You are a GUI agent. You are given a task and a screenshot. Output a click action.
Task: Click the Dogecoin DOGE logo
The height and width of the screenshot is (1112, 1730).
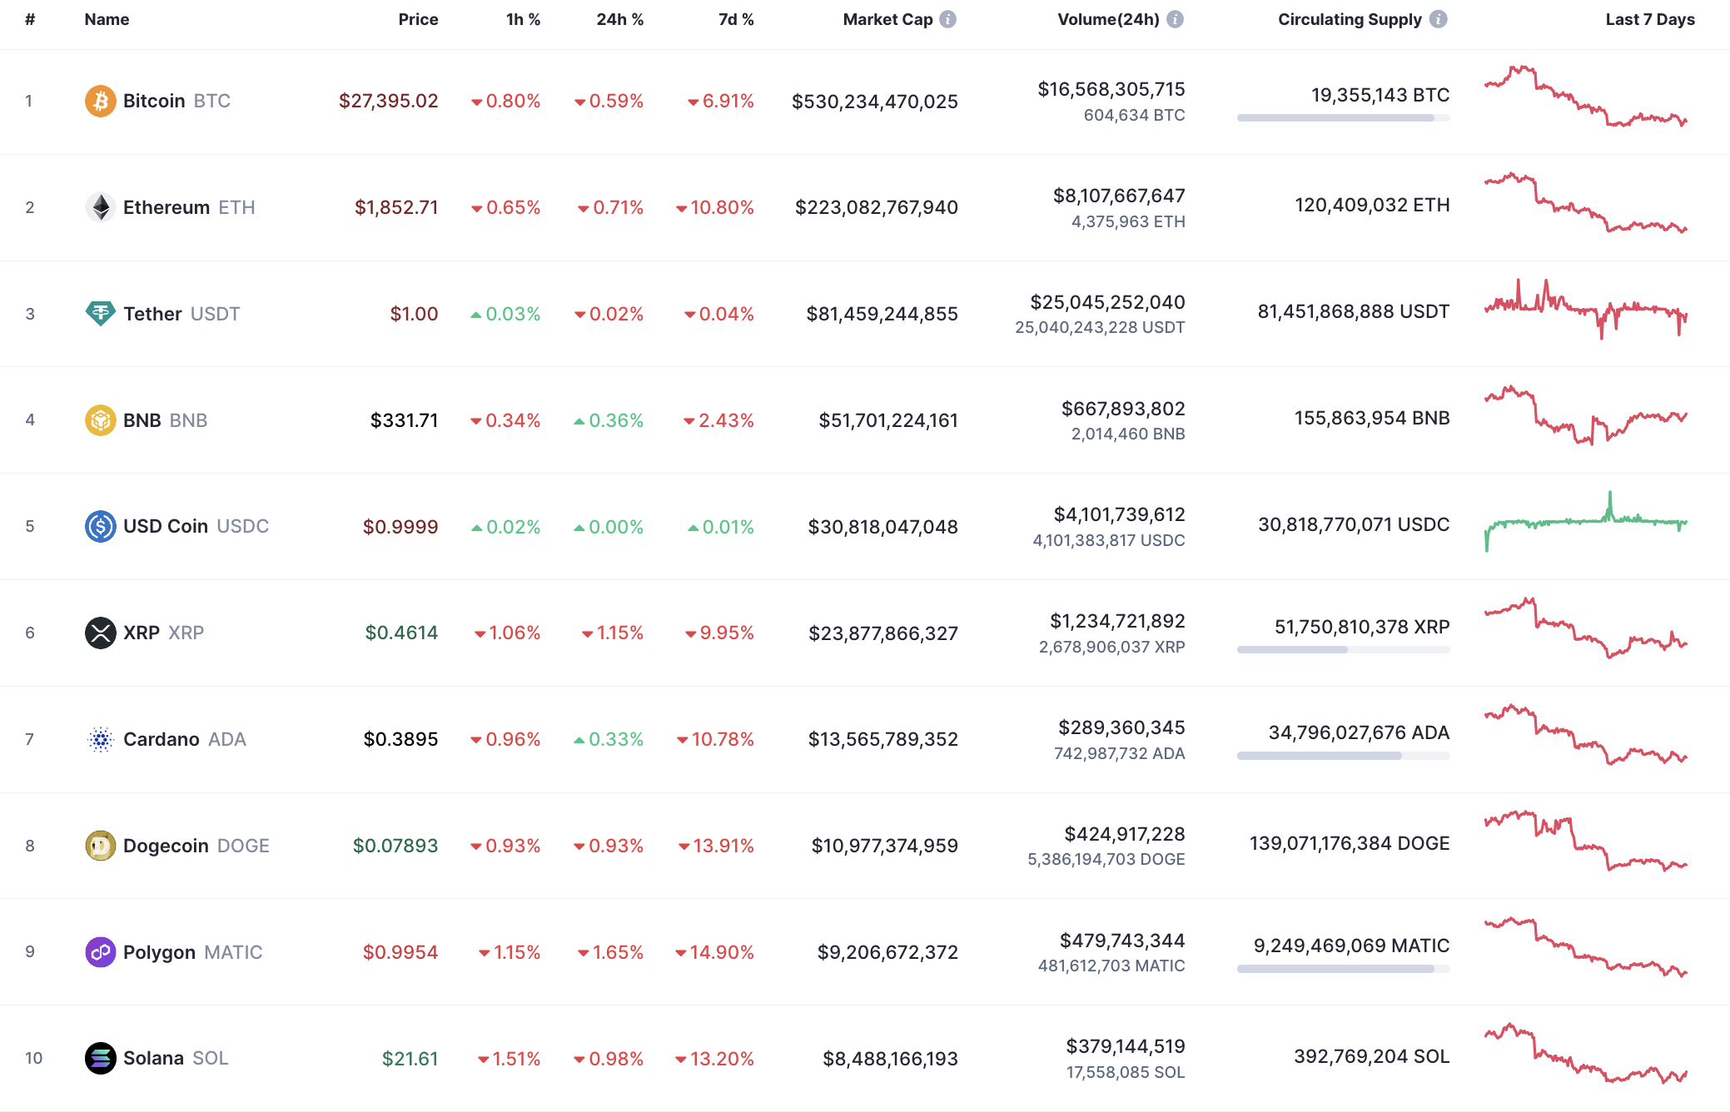click(100, 846)
